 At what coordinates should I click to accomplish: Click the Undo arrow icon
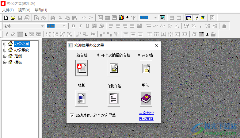pyautogui.click(x=84, y=18)
